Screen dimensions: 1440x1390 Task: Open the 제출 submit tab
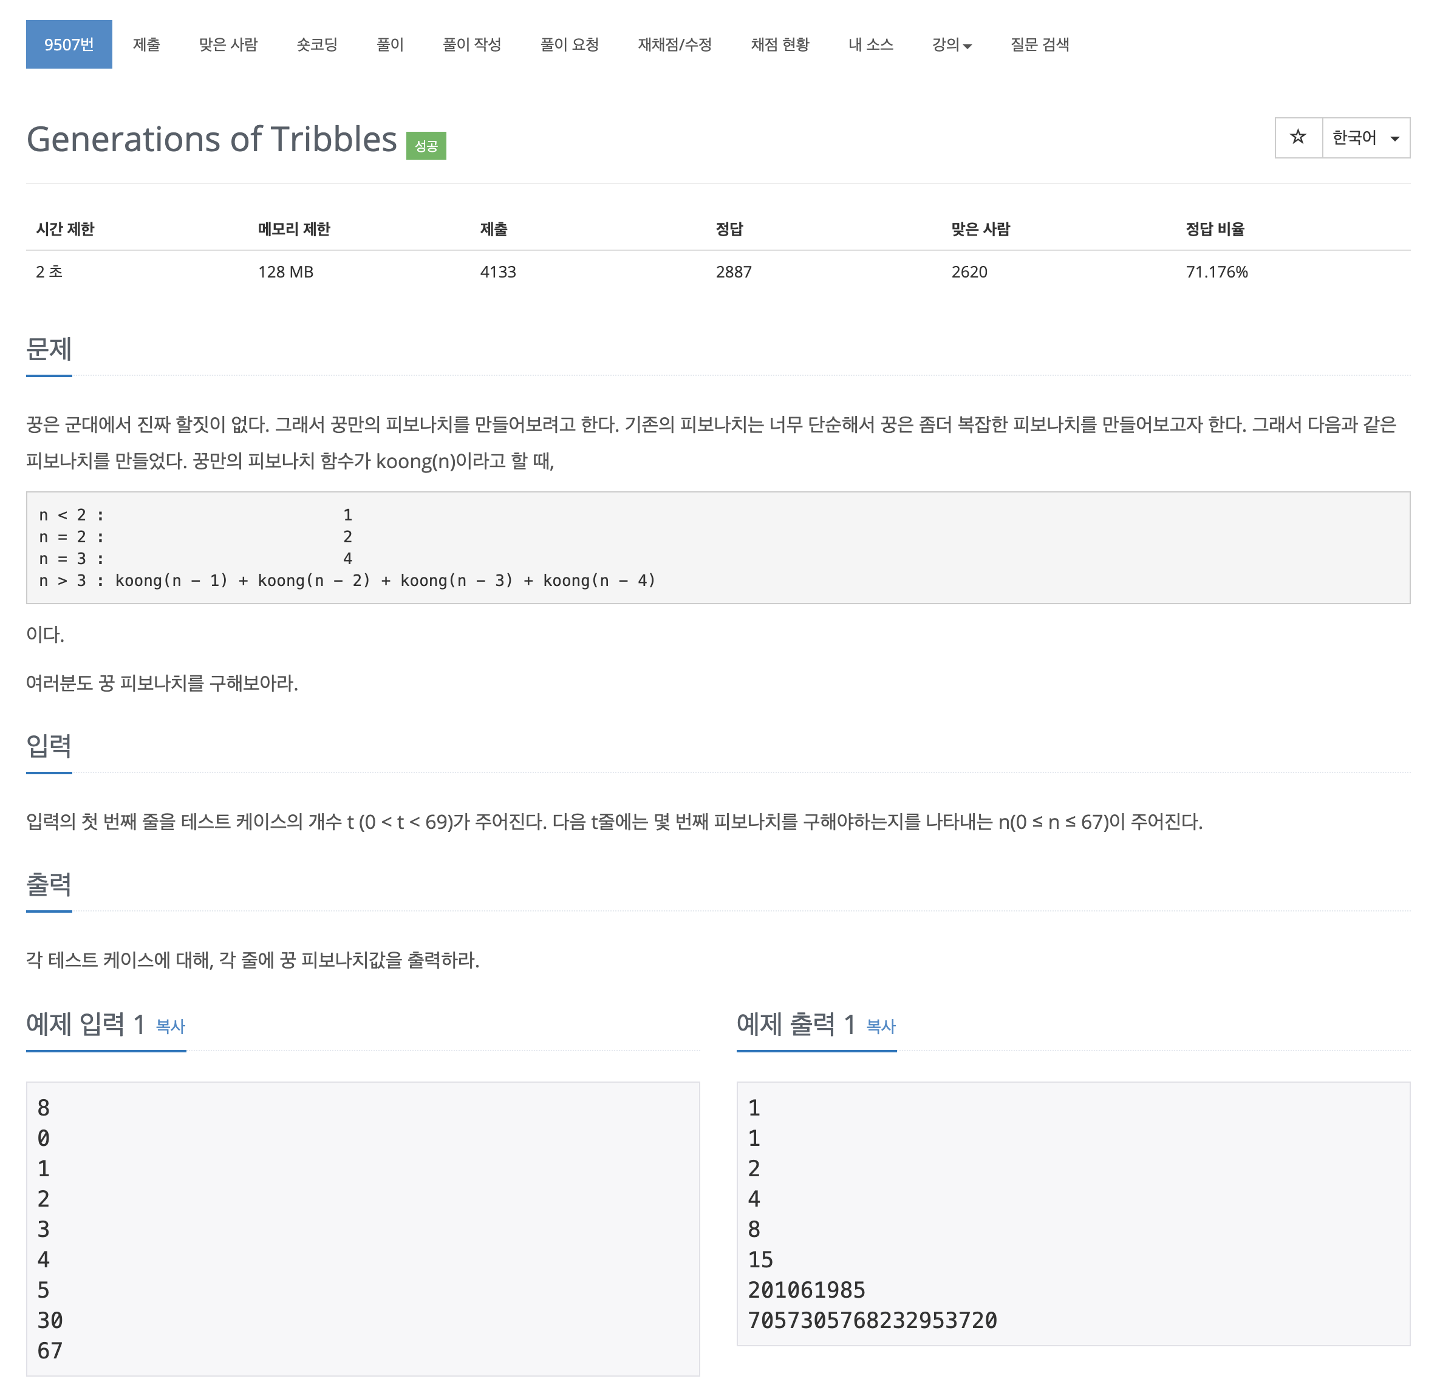coord(146,45)
